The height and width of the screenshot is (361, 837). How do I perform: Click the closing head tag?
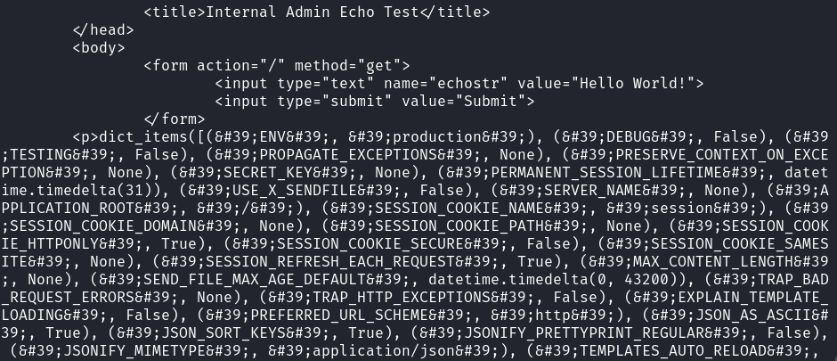[x=103, y=30]
